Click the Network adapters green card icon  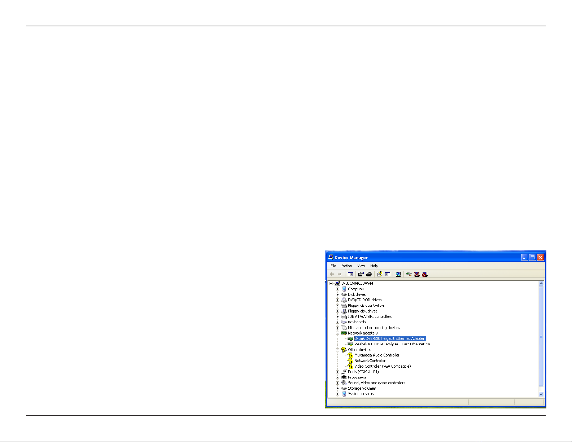(x=344, y=333)
